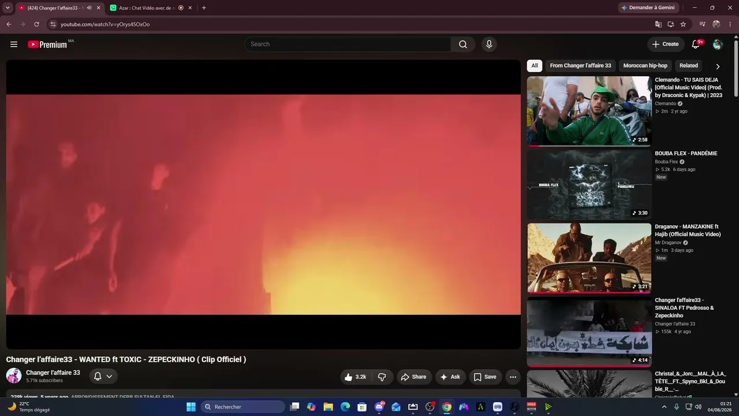Viewport: 739px width, 416px height.
Task: Open a new browser tab
Action: pyautogui.click(x=204, y=8)
